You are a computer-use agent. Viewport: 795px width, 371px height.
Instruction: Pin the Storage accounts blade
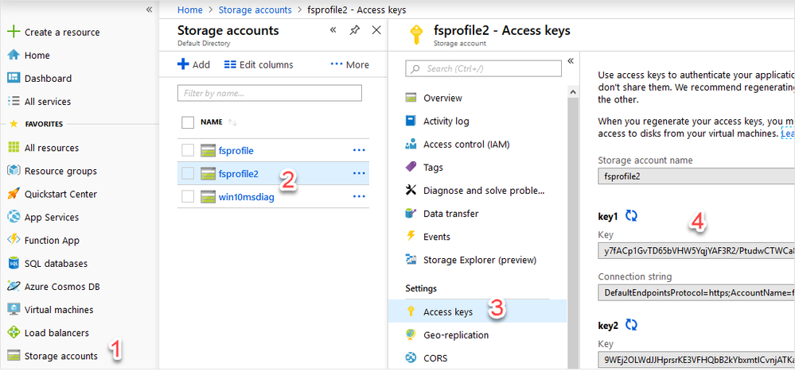tap(355, 30)
